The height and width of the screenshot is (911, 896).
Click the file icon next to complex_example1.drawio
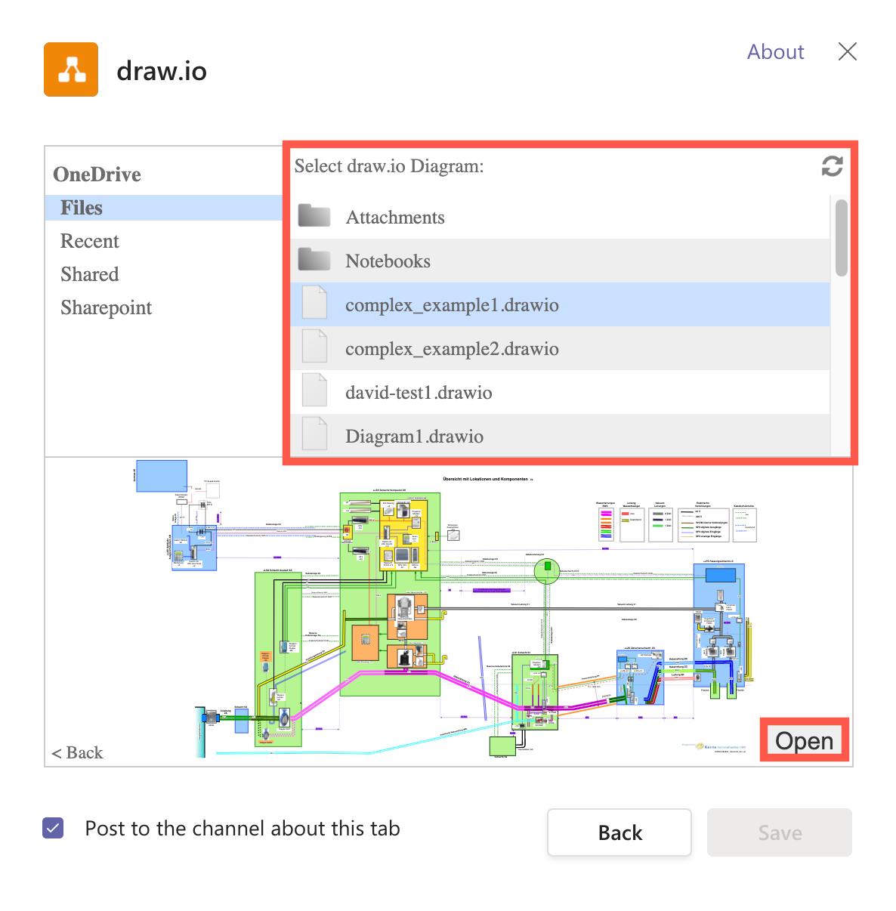[314, 302]
